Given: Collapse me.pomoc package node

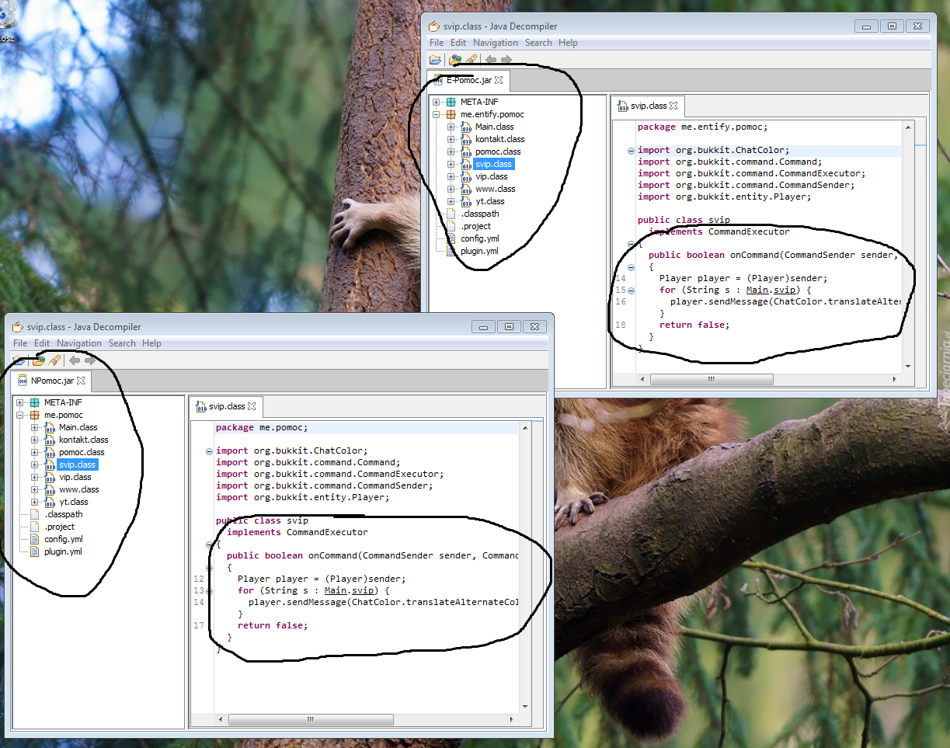Looking at the screenshot, I should pyautogui.click(x=20, y=415).
